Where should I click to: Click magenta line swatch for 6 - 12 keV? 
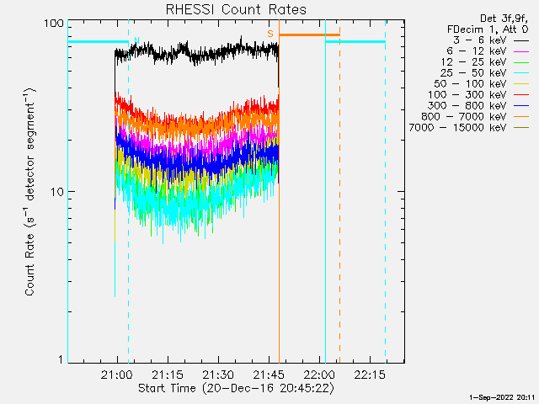pyautogui.click(x=521, y=51)
